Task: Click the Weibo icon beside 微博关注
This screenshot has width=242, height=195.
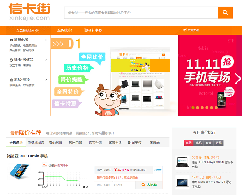Action: 185,30
